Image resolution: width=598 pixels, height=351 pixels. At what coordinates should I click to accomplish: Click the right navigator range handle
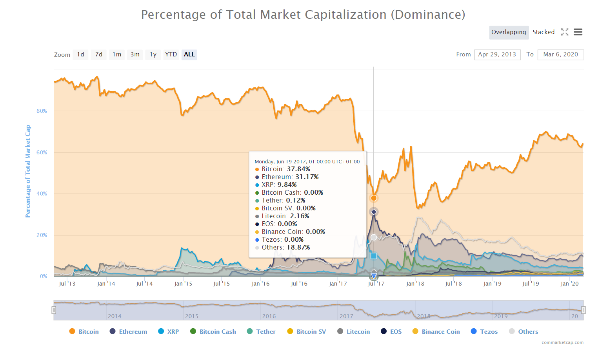tap(583, 310)
